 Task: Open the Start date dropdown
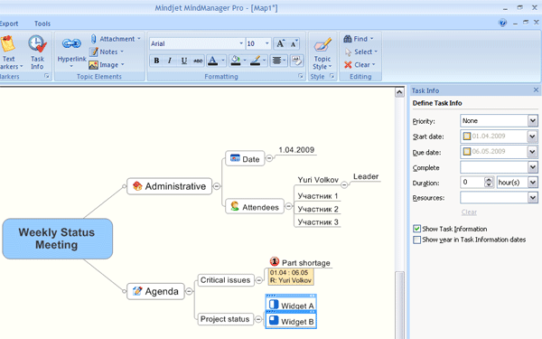point(533,137)
